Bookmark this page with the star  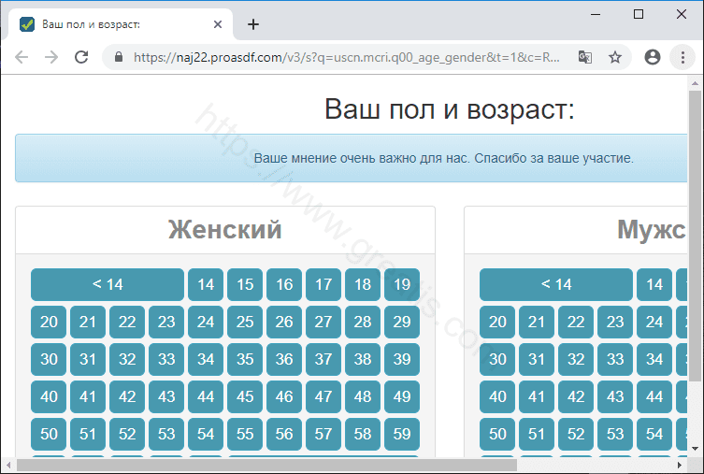615,57
